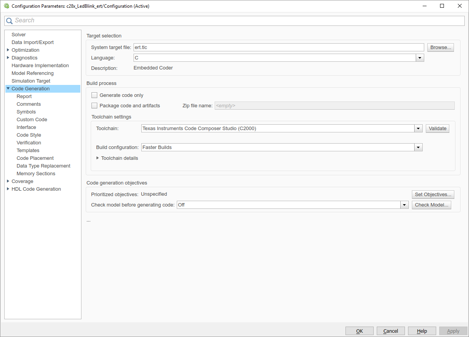The image size is (469, 337).
Task: Open the Code Style pane
Action: (29, 135)
